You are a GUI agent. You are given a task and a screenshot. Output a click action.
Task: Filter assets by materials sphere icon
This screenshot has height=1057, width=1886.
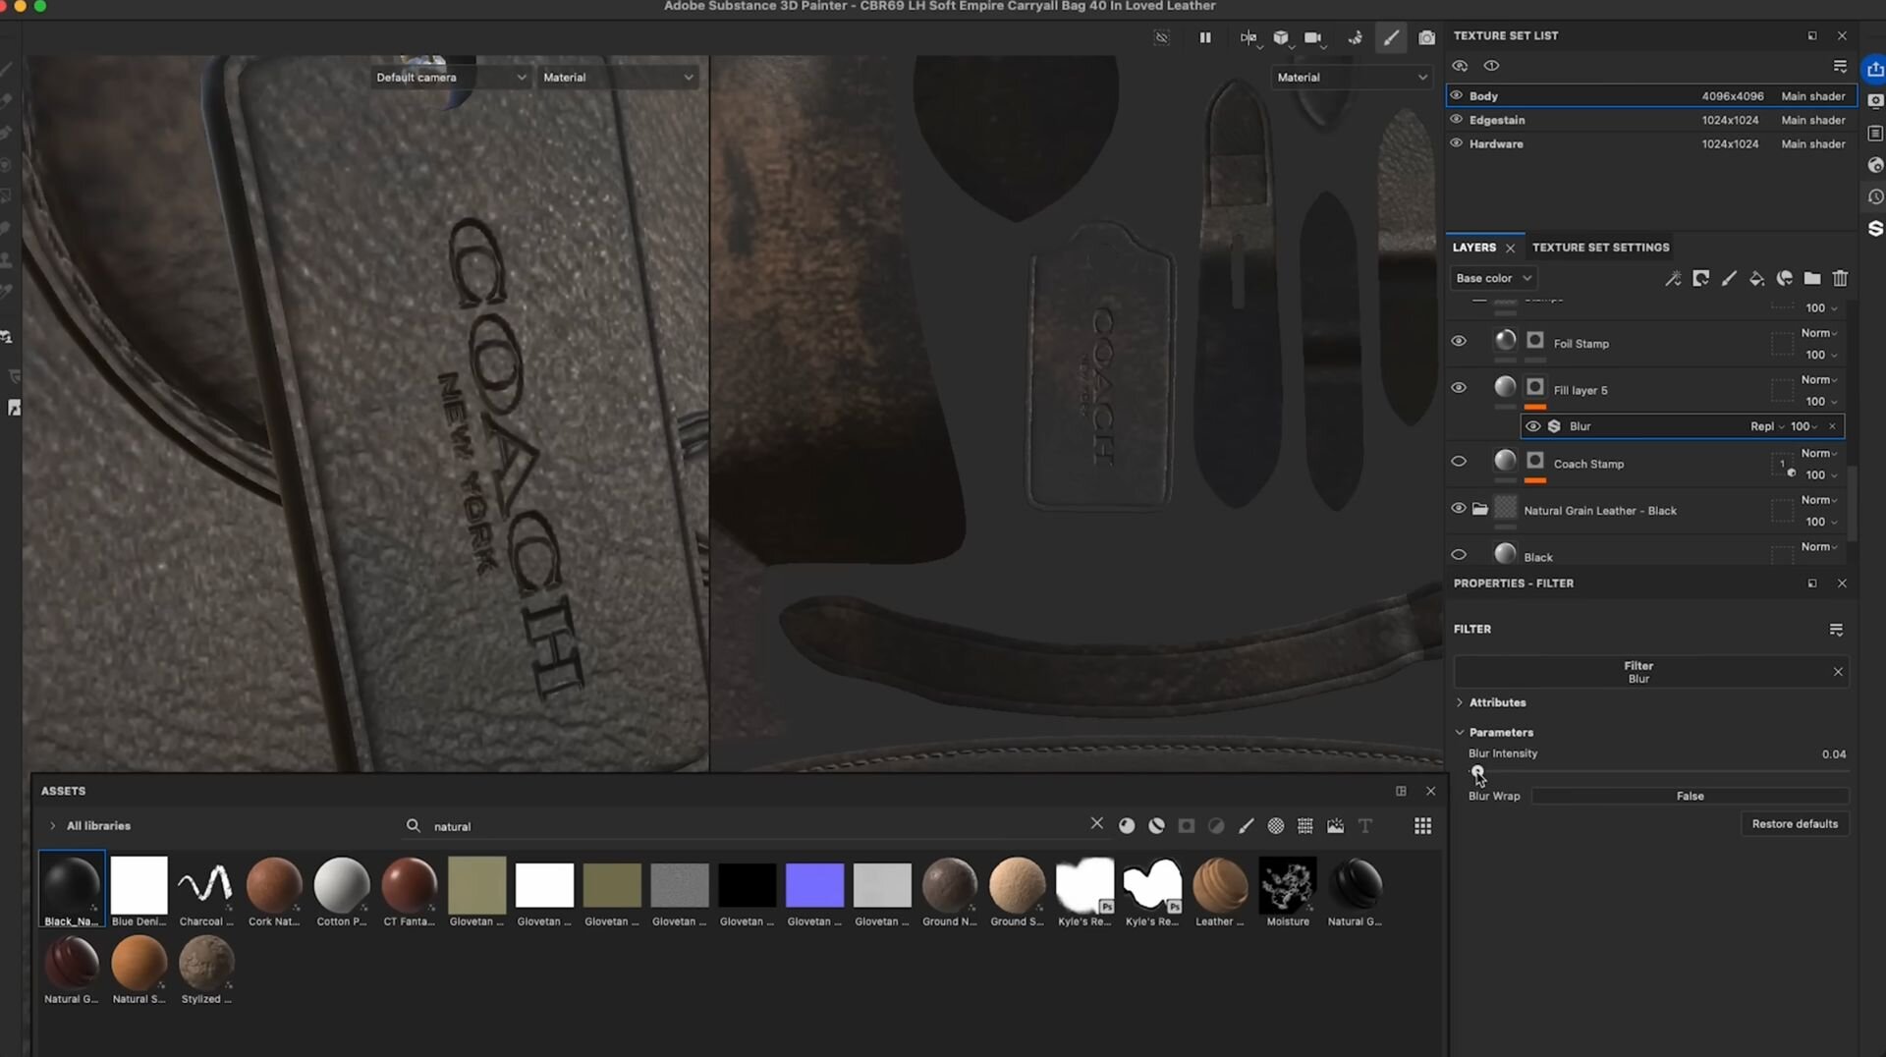click(x=1127, y=826)
